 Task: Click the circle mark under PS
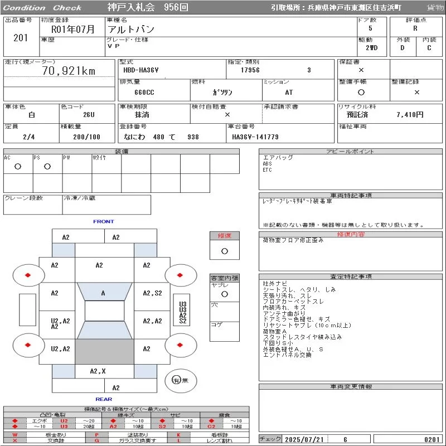click(x=47, y=166)
